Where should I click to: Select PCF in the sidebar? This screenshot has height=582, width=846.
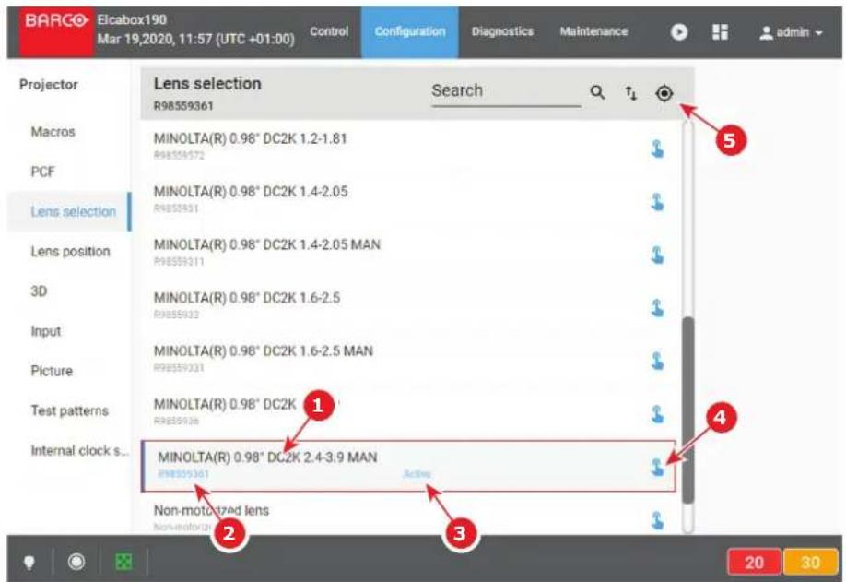(x=42, y=172)
